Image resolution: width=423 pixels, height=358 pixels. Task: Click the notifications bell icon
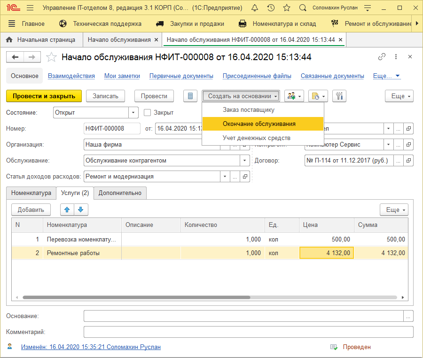coord(255,8)
